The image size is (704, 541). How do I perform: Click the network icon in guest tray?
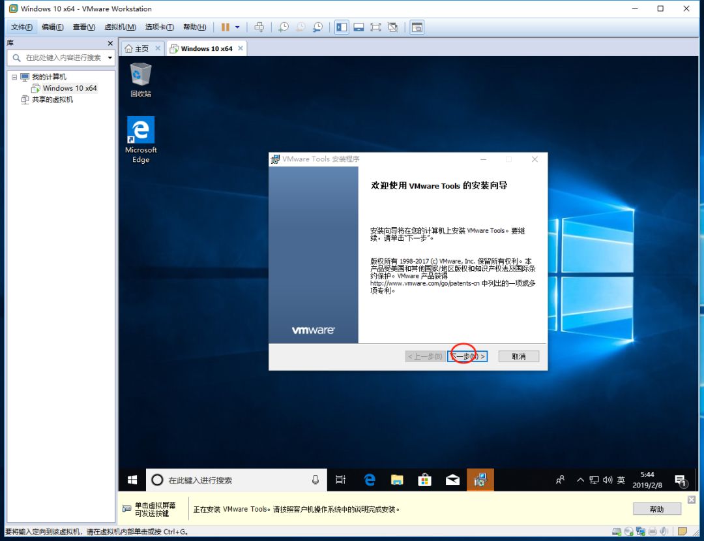click(x=594, y=480)
